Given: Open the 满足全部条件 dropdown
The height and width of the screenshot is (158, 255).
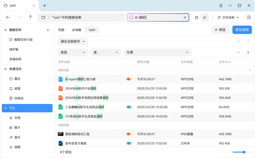Looking at the screenshot, I should pos(73,41).
